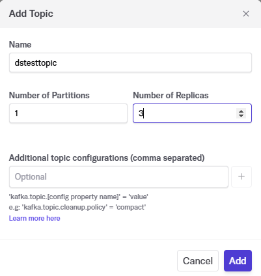Confirm topic creation with Add button
The width and height of the screenshot is (261, 276).
pyautogui.click(x=238, y=261)
